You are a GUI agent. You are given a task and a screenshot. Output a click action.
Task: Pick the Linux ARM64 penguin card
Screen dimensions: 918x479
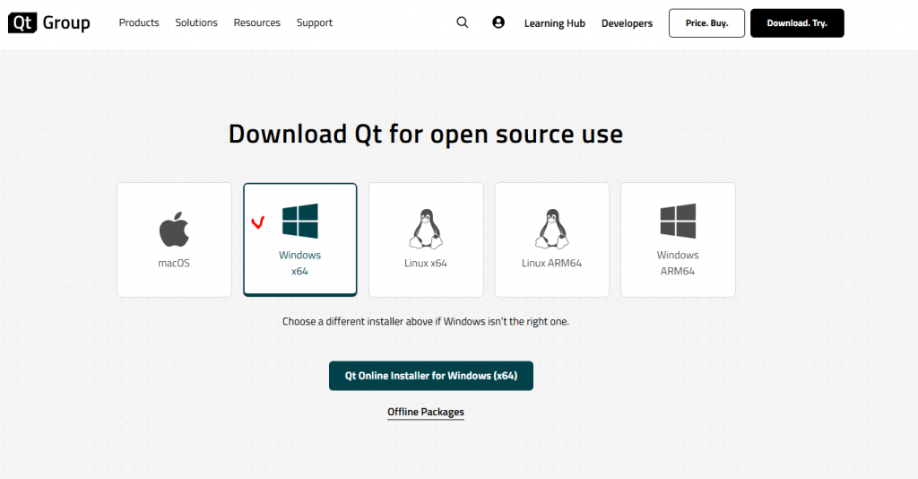click(551, 239)
